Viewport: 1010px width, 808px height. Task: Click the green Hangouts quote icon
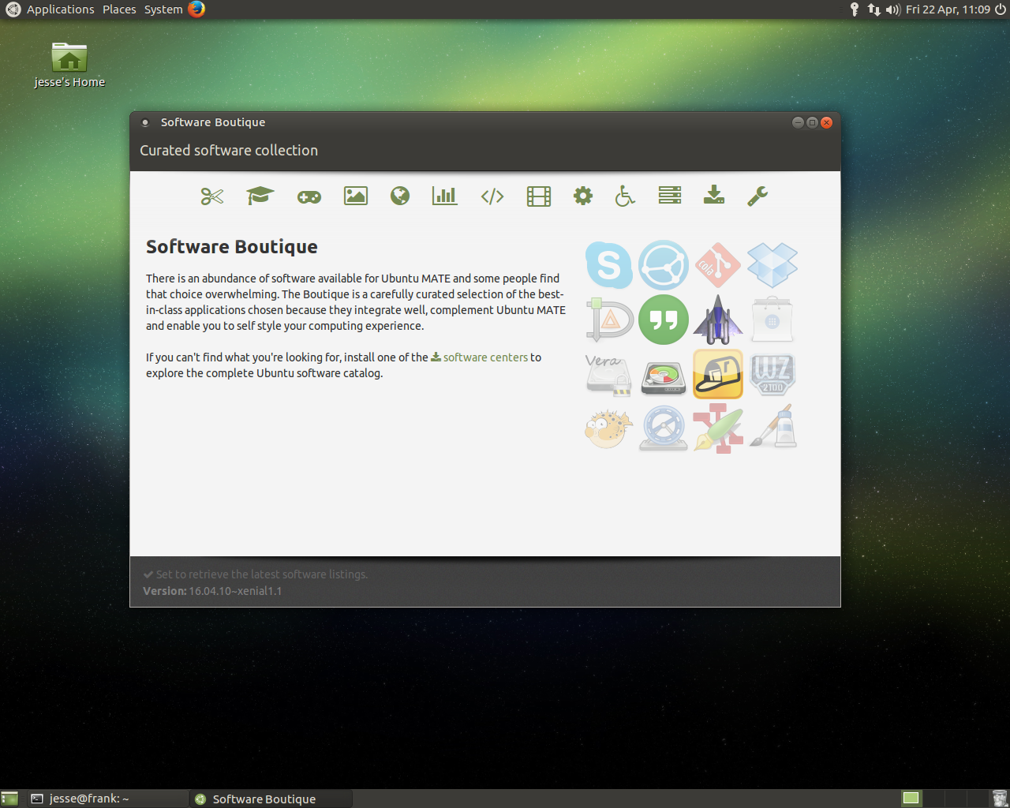click(x=664, y=320)
